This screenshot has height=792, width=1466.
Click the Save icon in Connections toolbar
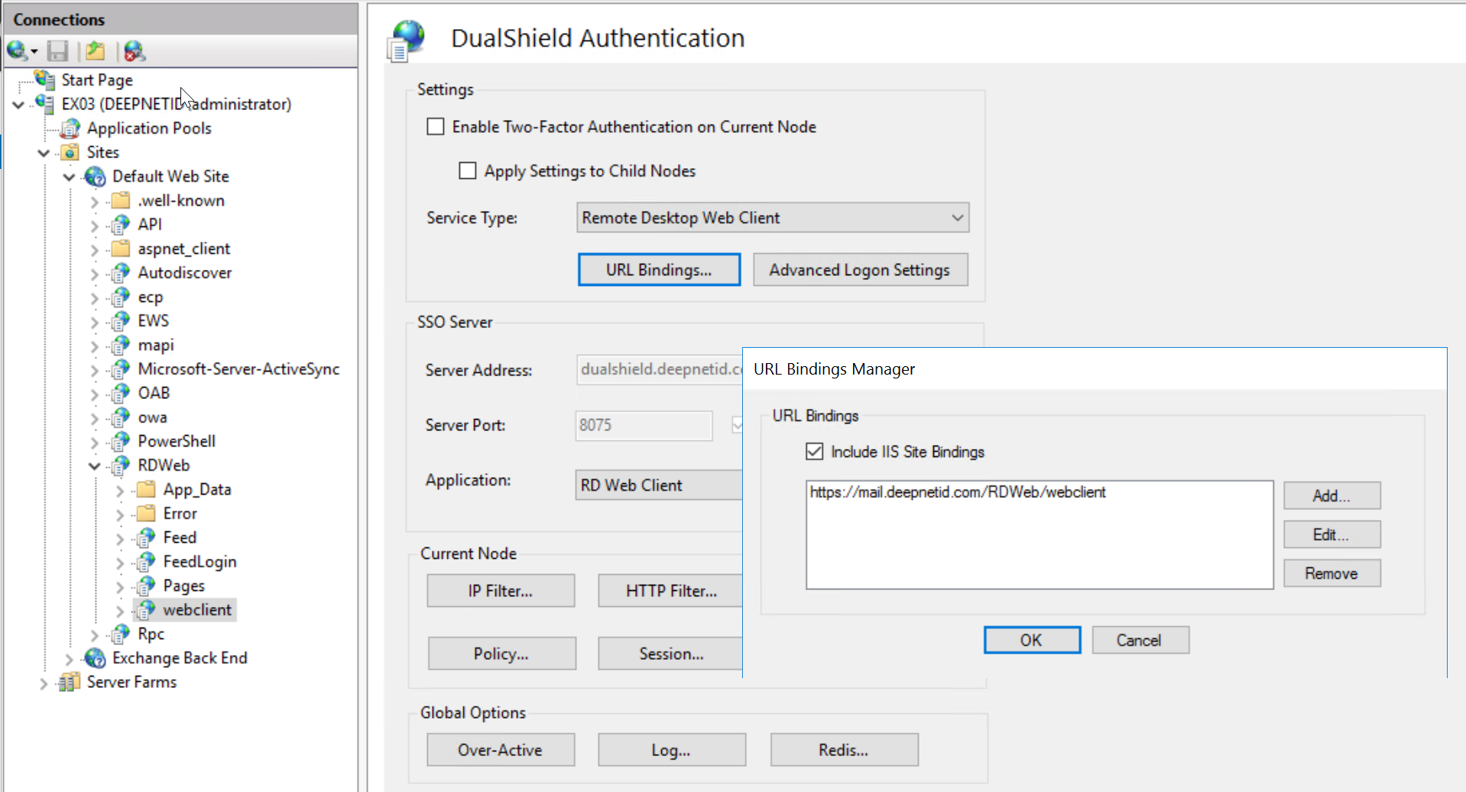[57, 51]
